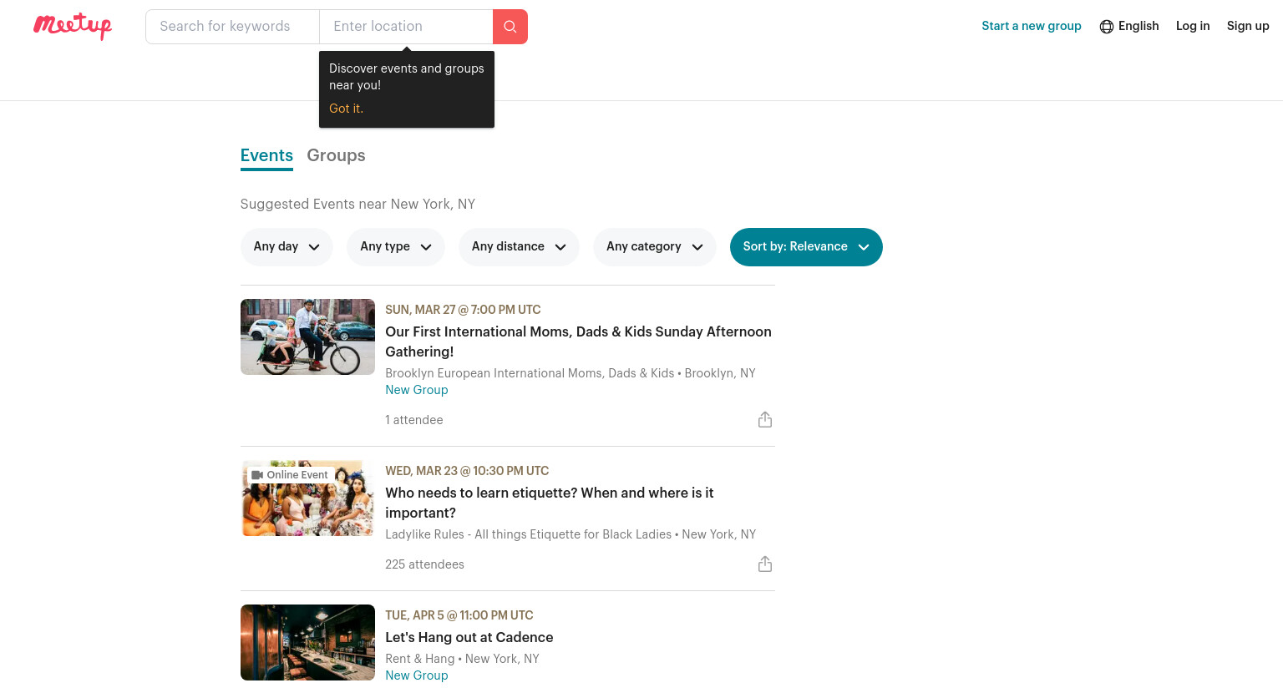Click New Group label under Cadence event
1283x688 pixels.
(x=417, y=675)
